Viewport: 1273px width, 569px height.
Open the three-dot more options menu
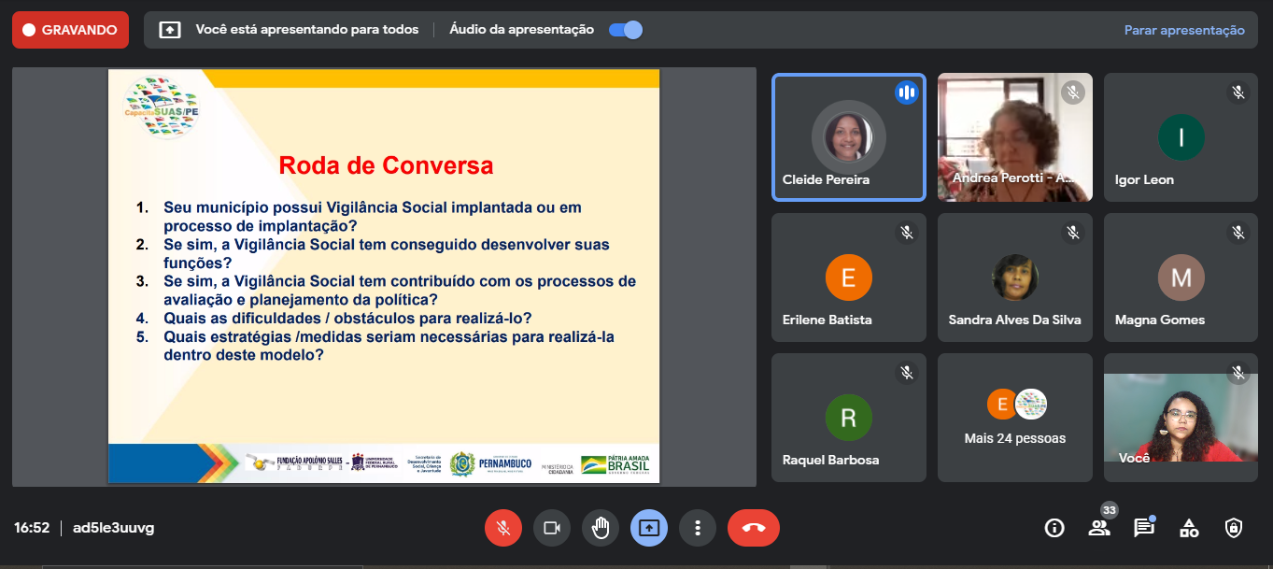click(x=697, y=528)
